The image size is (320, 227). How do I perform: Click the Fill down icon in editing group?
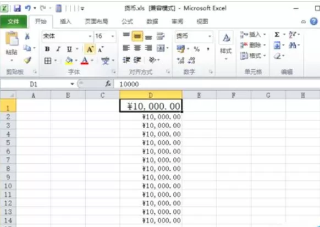point(277,45)
